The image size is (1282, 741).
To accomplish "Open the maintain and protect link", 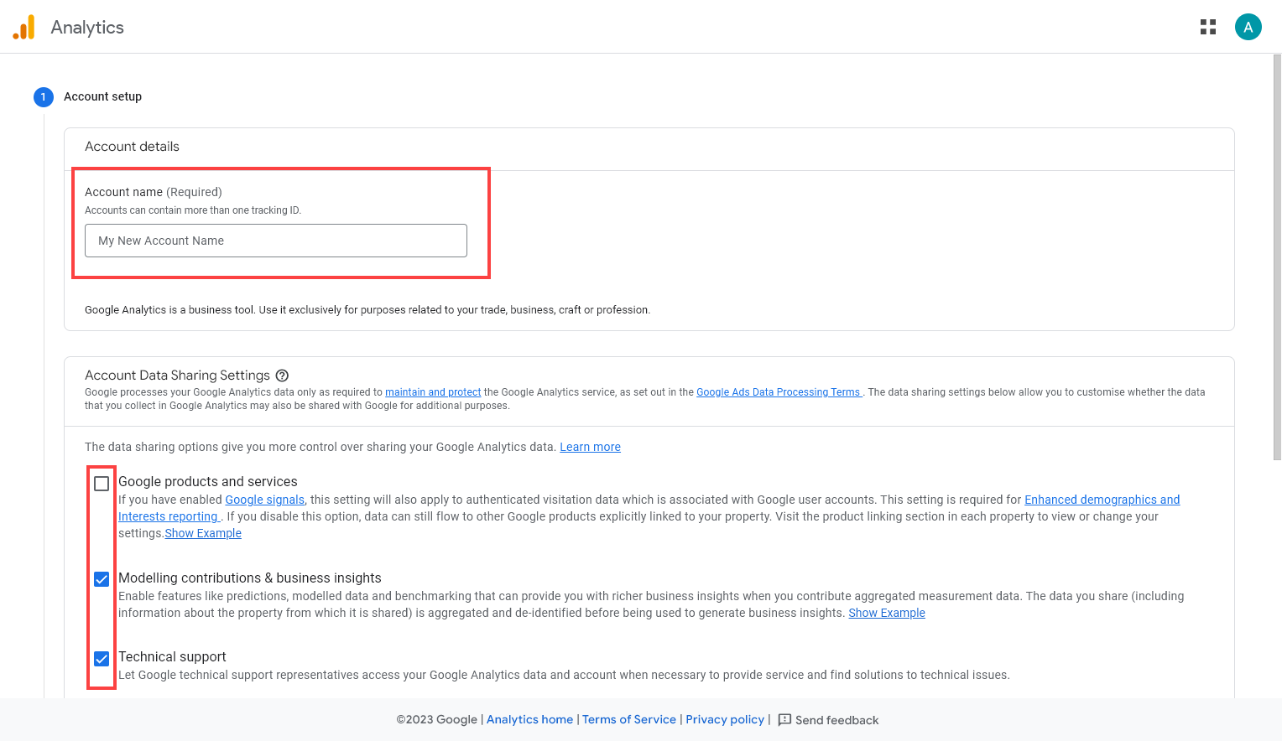I will [x=432, y=391].
